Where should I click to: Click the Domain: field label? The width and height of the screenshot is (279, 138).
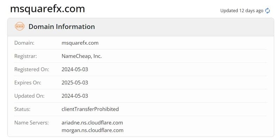click(x=24, y=43)
